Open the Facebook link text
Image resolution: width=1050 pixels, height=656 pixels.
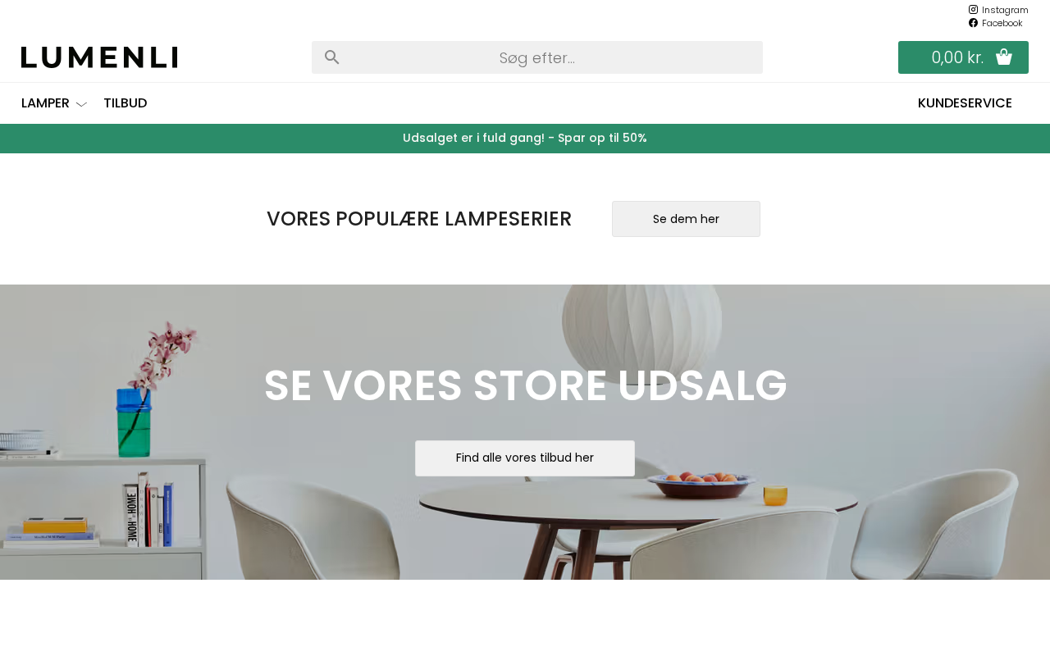point(1002,23)
